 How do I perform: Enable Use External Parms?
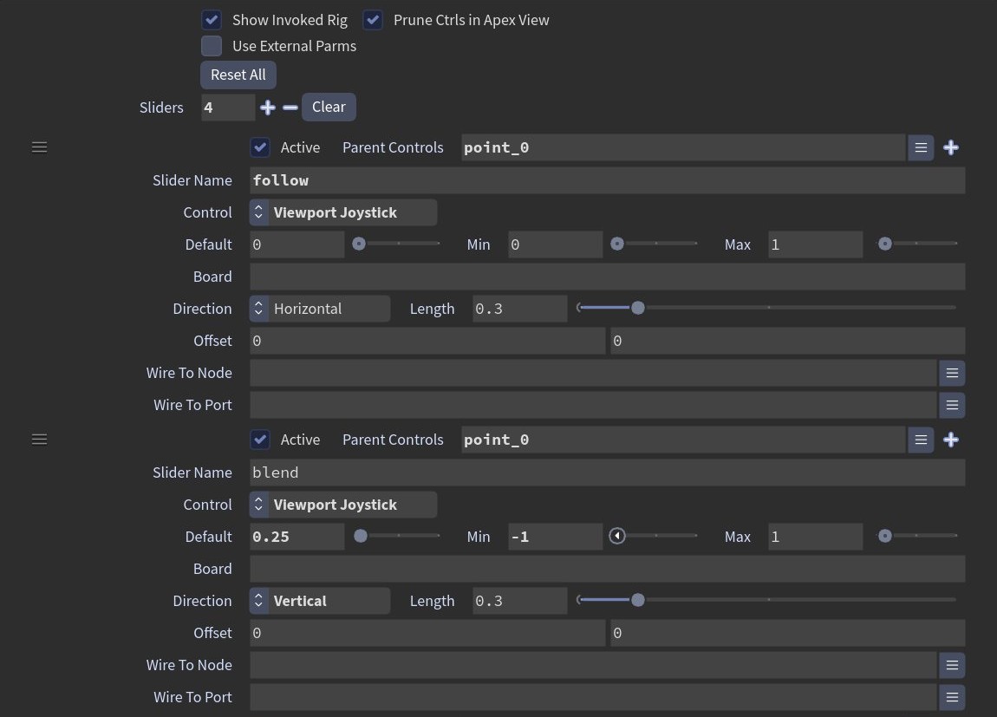tap(212, 46)
